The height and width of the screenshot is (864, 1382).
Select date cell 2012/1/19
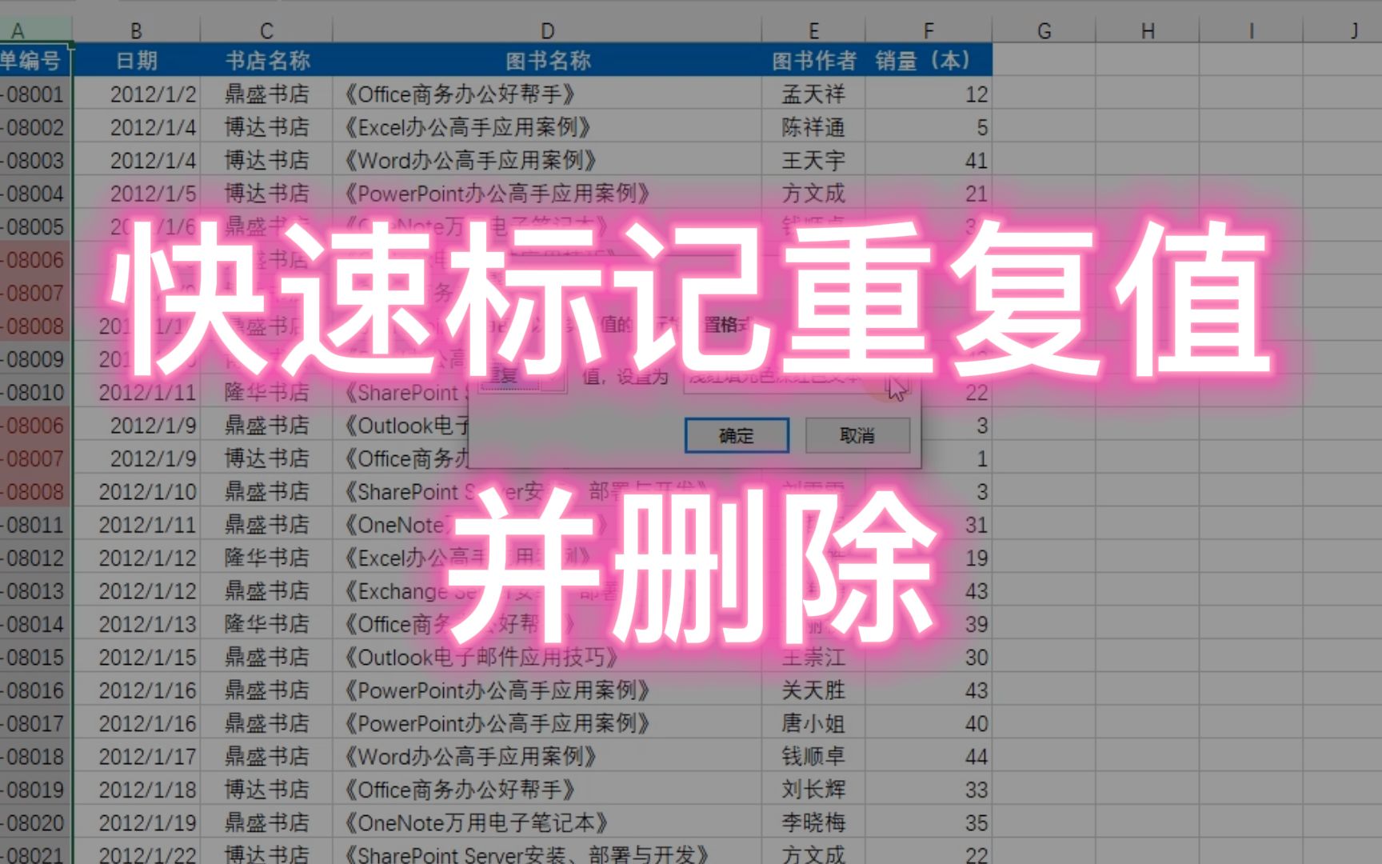click(x=136, y=822)
